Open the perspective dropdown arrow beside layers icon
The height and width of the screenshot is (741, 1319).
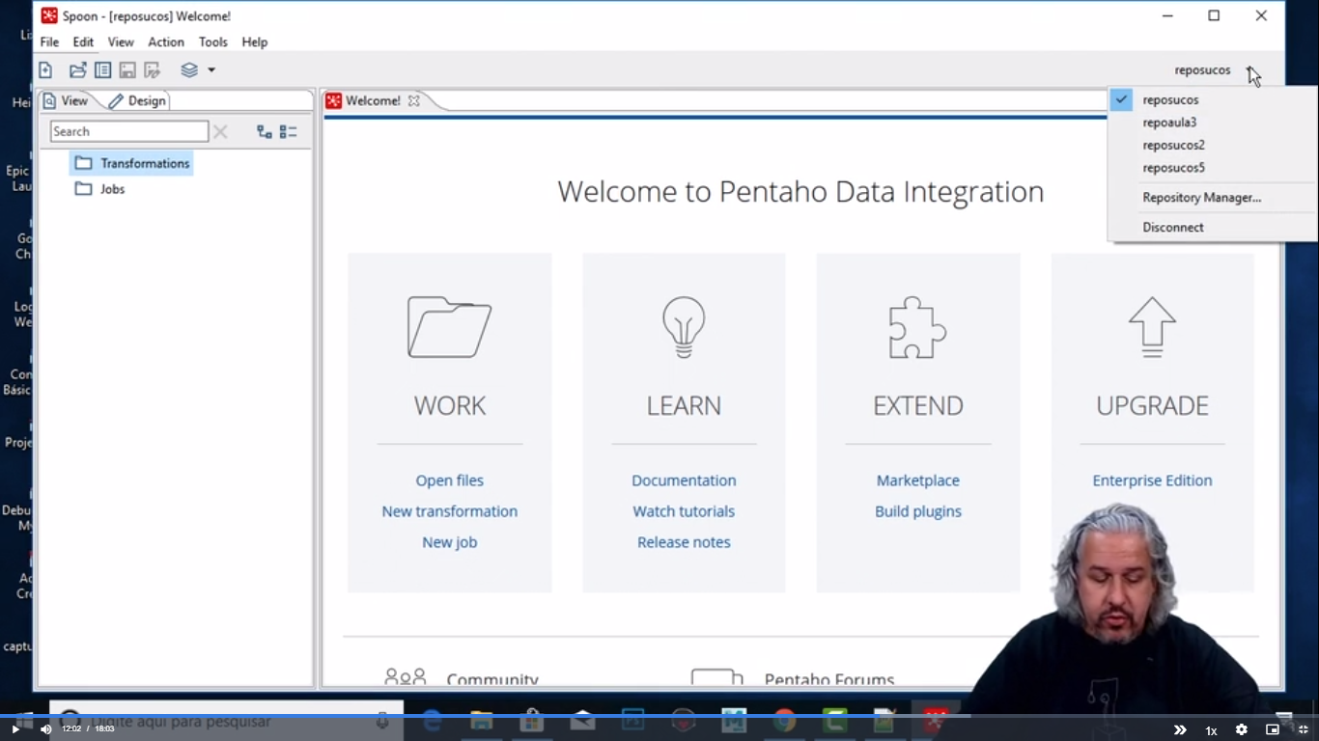pyautogui.click(x=211, y=70)
